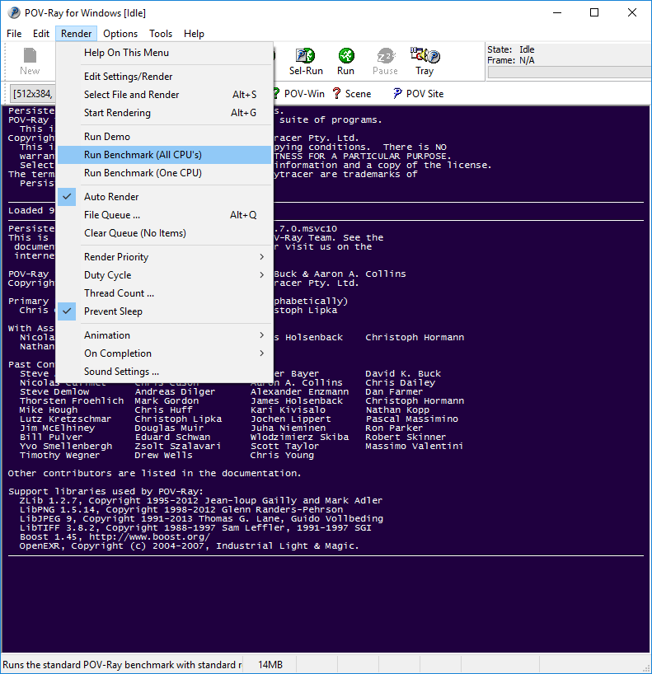
Task: Click the render progress bar under Frame
Action: tap(570, 73)
